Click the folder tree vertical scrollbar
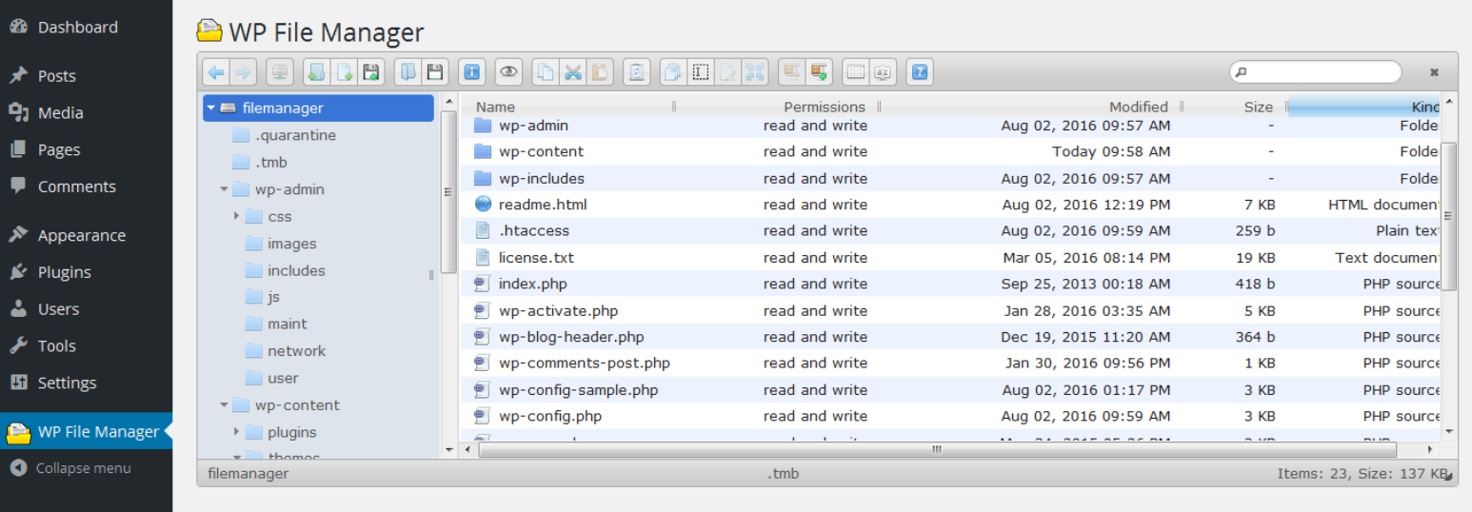The width and height of the screenshot is (1472, 512). click(448, 191)
